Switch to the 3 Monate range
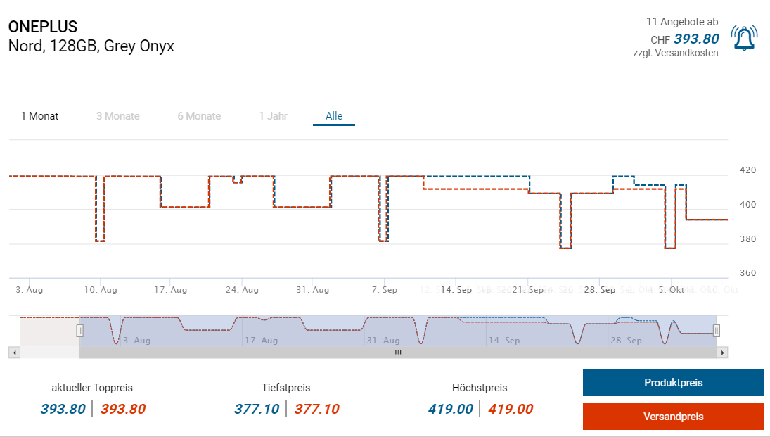 tap(118, 116)
